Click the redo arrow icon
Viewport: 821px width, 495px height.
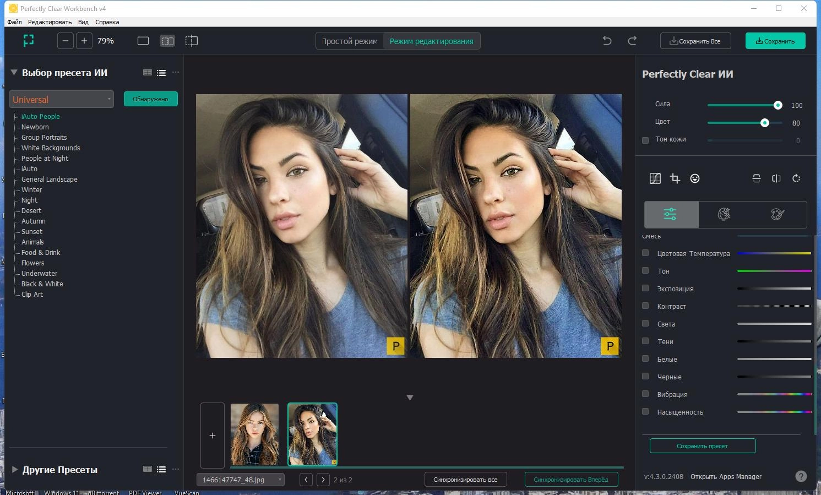(x=632, y=41)
